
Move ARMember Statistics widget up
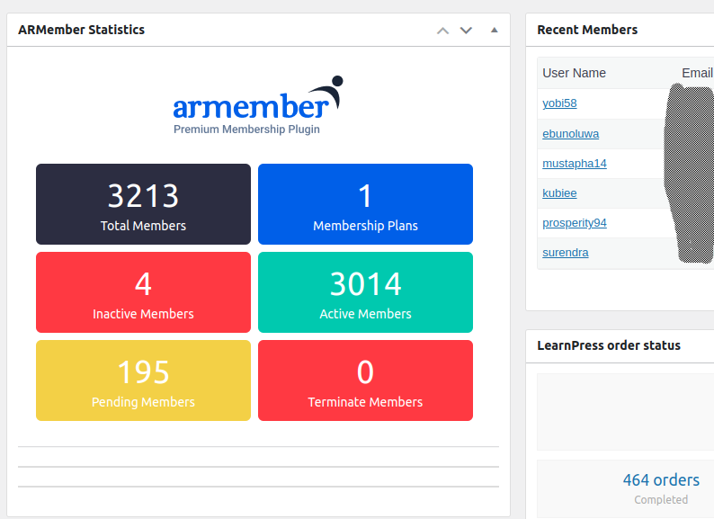coord(442,31)
